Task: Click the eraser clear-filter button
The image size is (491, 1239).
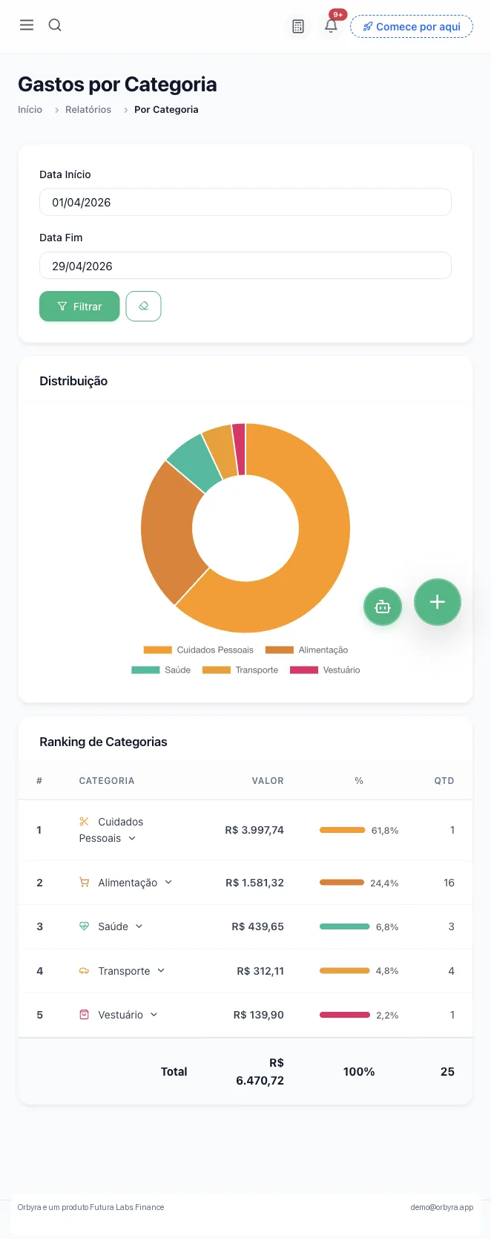Action: click(143, 307)
